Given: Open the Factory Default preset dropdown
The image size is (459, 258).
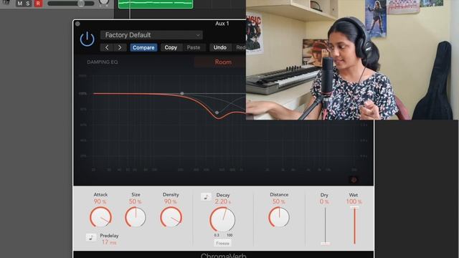Looking at the screenshot, I should coord(151,35).
